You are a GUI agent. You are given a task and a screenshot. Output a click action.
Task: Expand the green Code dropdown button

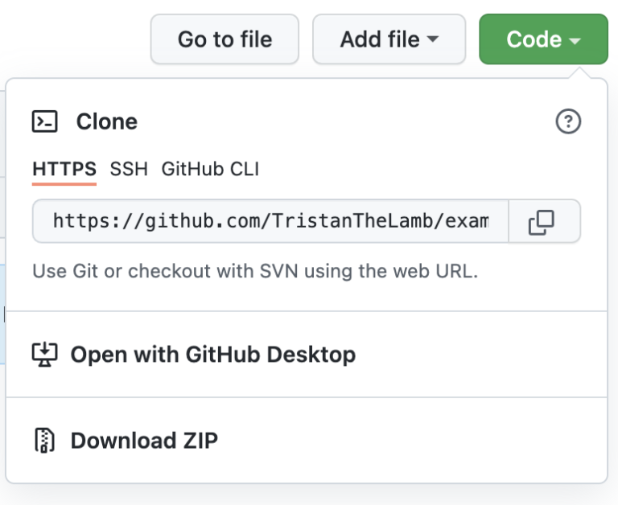pyautogui.click(x=543, y=39)
